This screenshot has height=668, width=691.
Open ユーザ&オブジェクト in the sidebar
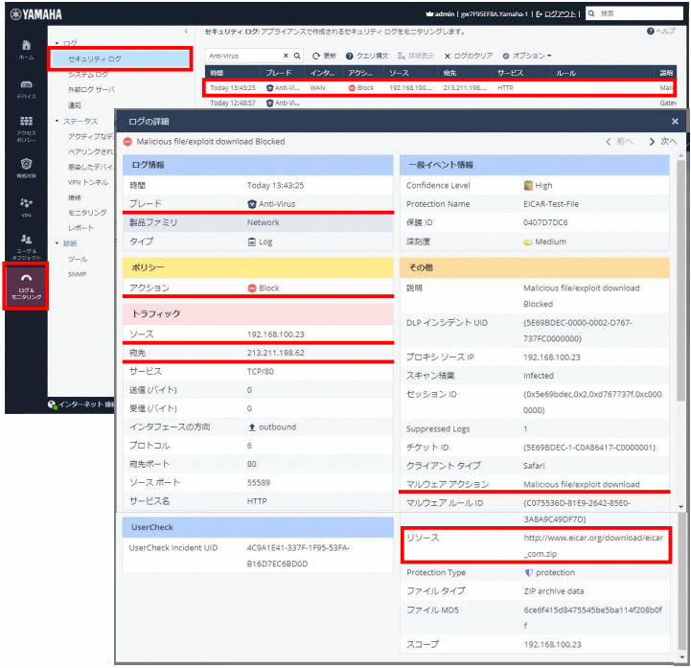pyautogui.click(x=26, y=243)
